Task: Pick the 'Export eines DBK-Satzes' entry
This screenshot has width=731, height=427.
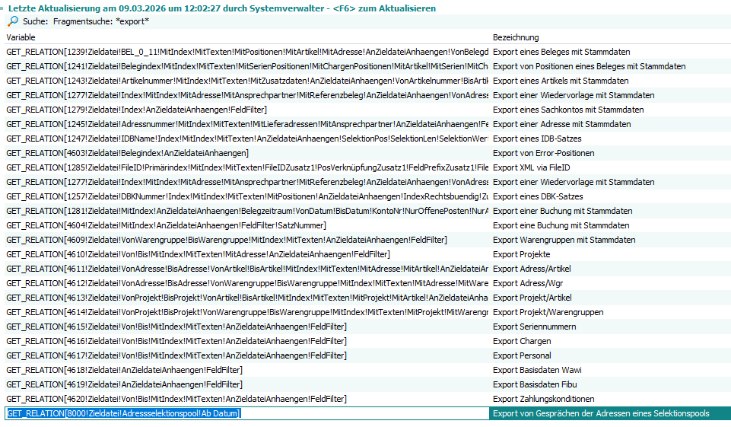Action: pos(538,196)
